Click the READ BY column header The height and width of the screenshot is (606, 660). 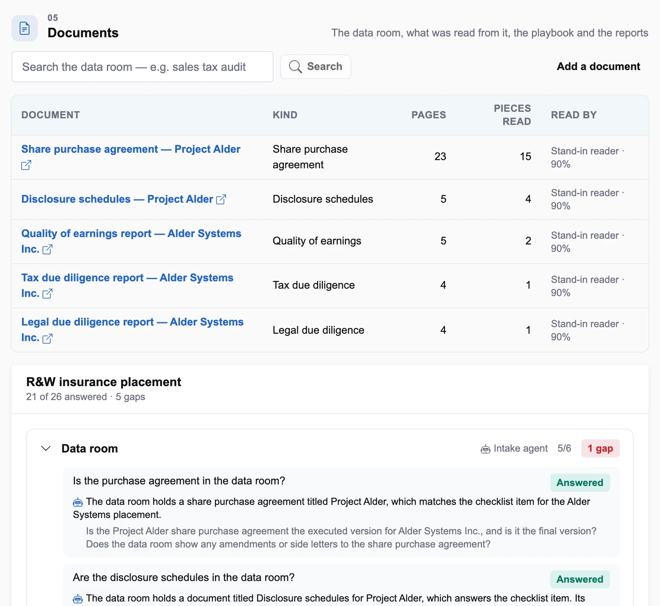click(574, 115)
